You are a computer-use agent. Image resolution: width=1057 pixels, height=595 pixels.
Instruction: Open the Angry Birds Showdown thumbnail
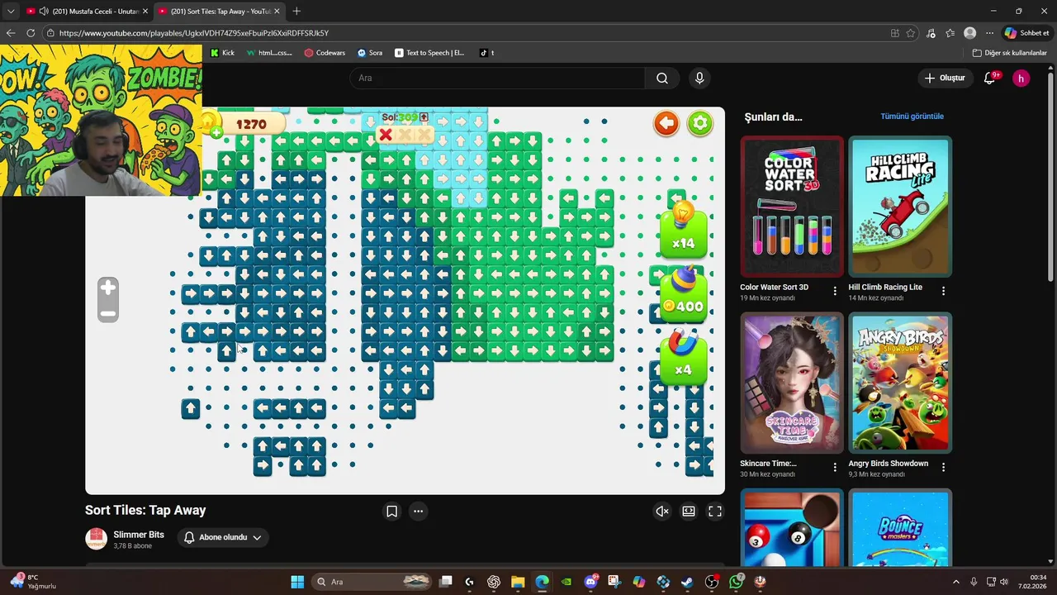[x=900, y=383]
